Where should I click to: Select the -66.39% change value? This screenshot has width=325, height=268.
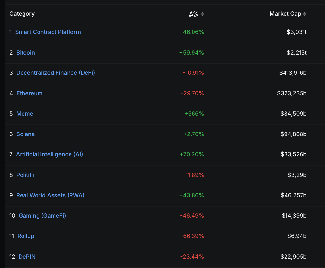pos(192,236)
